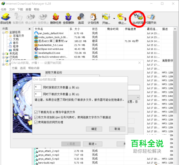Open the dropdown in the grabber wizard

pos(138,97)
